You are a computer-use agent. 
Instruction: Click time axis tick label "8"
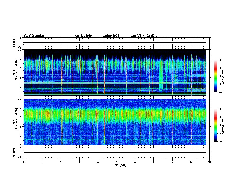[x=172, y=162]
